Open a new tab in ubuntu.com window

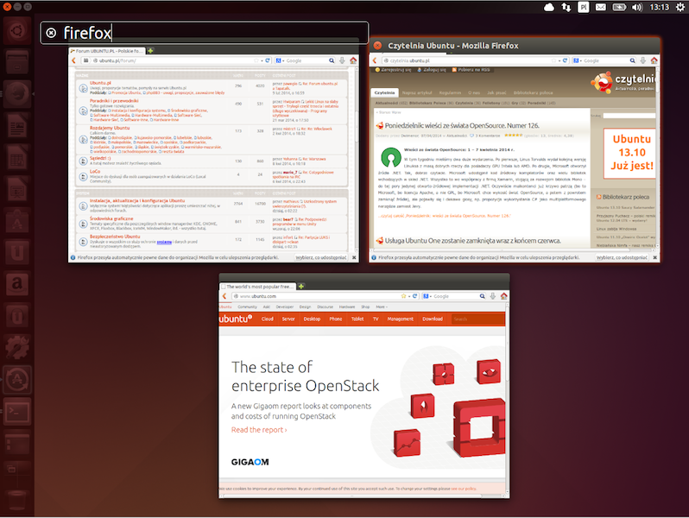coord(301,287)
